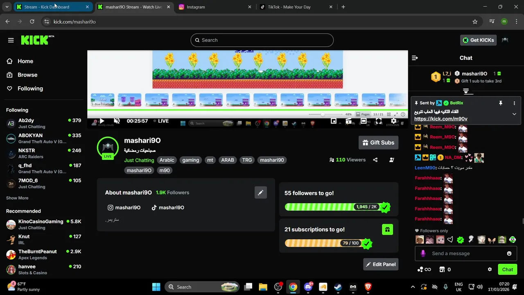
Task: Click the crown icon beside Get KICKs
Action: coord(505,40)
